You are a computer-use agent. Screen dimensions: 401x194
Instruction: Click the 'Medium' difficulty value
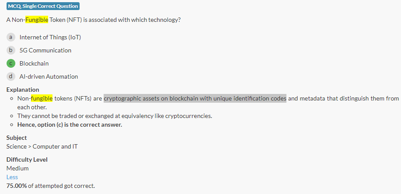(x=17, y=168)
